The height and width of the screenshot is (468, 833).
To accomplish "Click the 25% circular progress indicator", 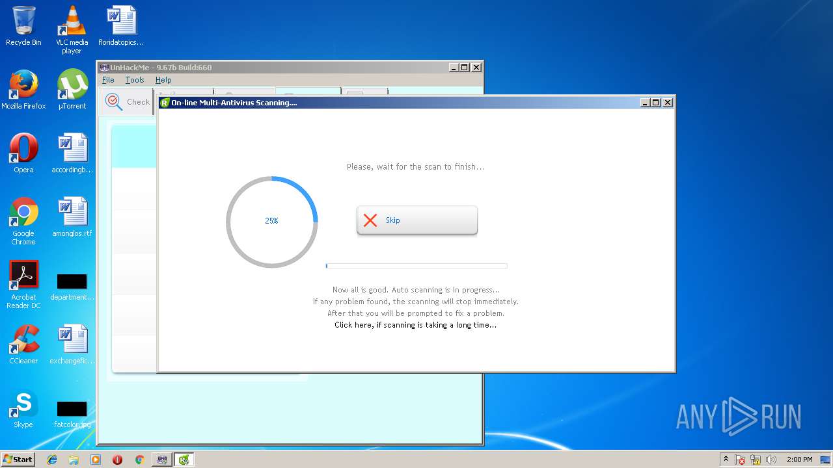I will pyautogui.click(x=271, y=222).
